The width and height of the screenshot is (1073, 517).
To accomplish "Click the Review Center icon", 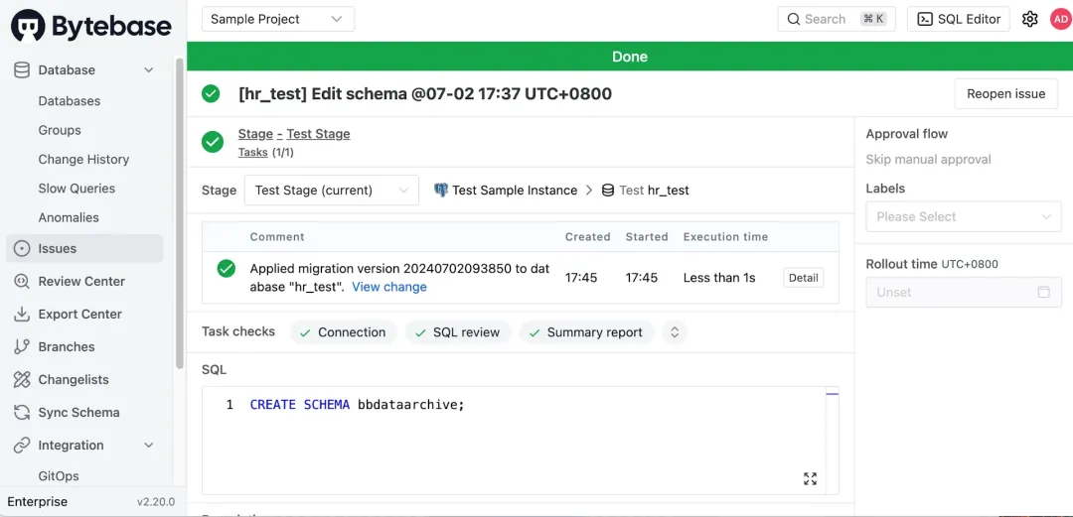I will point(22,282).
